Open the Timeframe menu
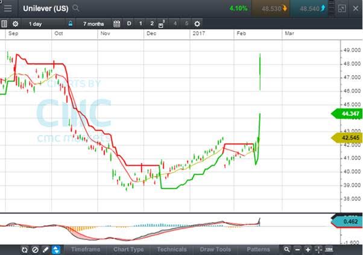 [86, 250]
